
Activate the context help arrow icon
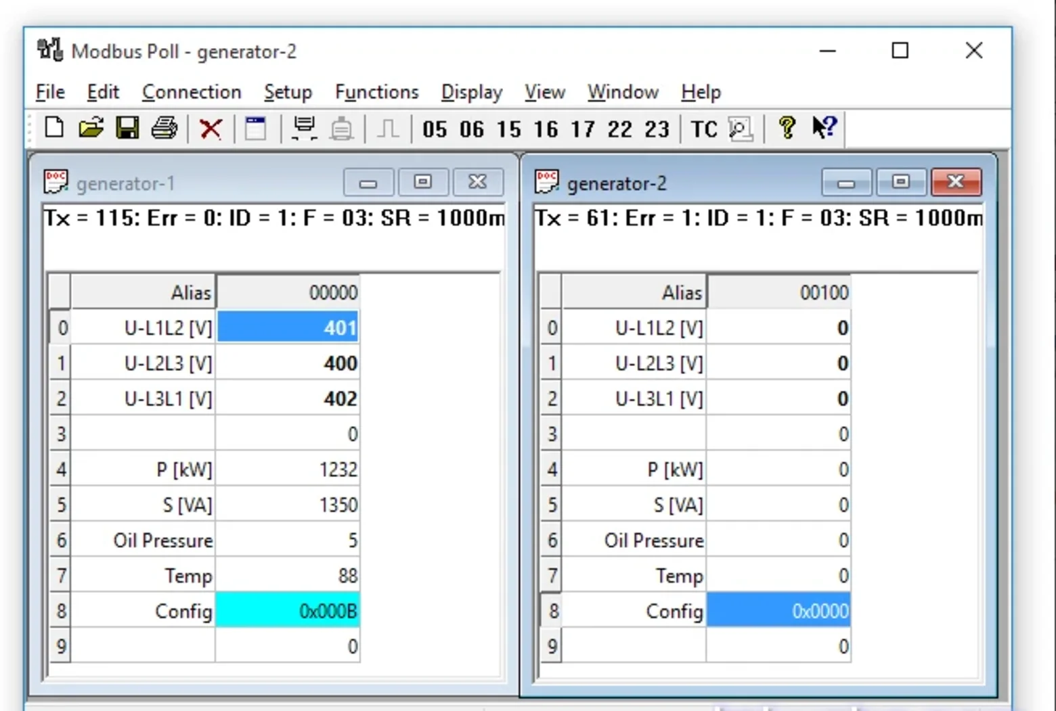point(824,127)
